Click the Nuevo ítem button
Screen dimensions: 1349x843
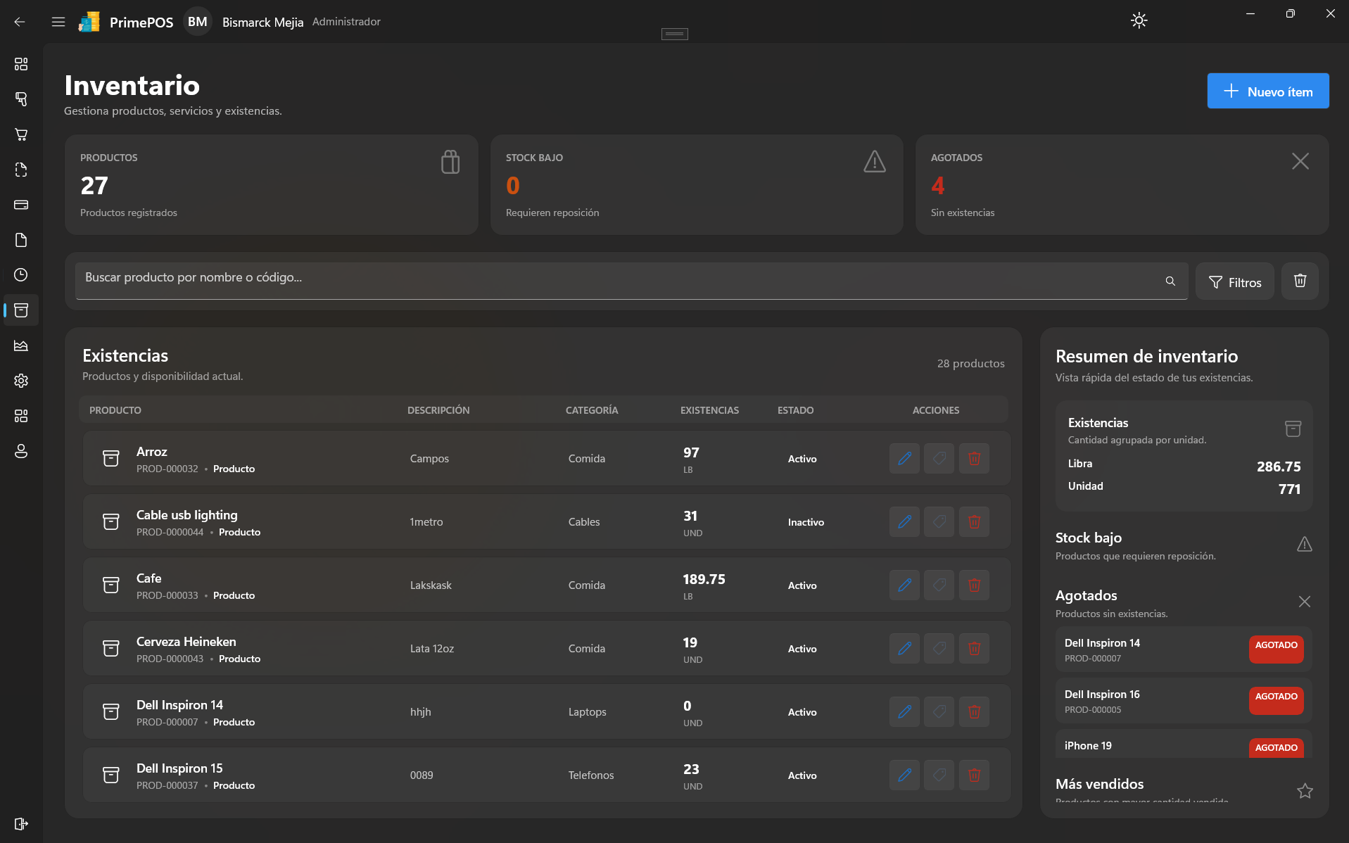click(x=1268, y=91)
